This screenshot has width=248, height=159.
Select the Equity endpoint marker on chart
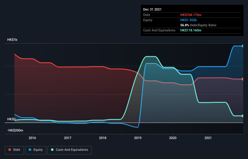click(x=243, y=46)
